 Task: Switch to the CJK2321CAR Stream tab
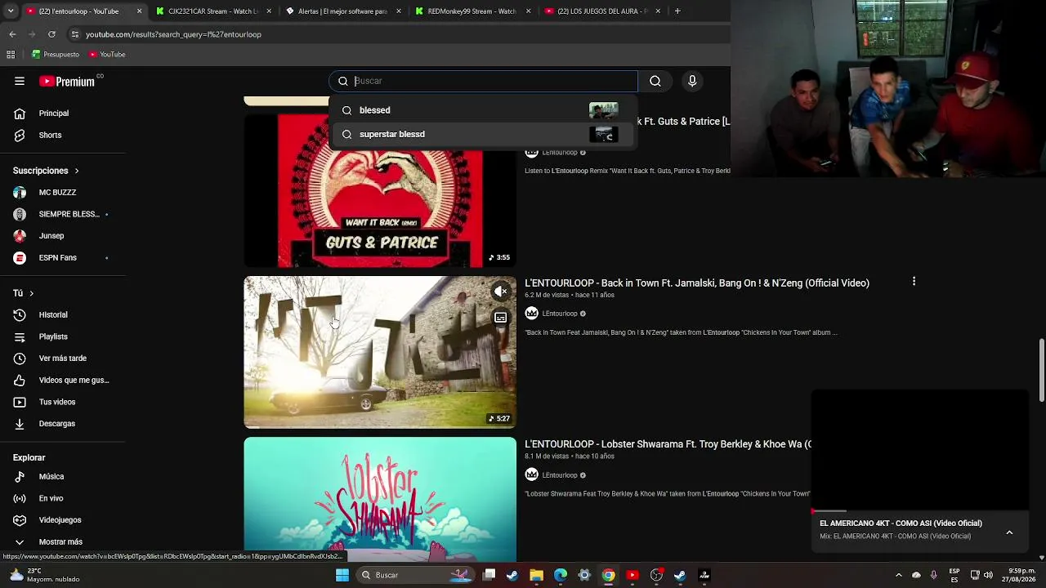point(214,11)
